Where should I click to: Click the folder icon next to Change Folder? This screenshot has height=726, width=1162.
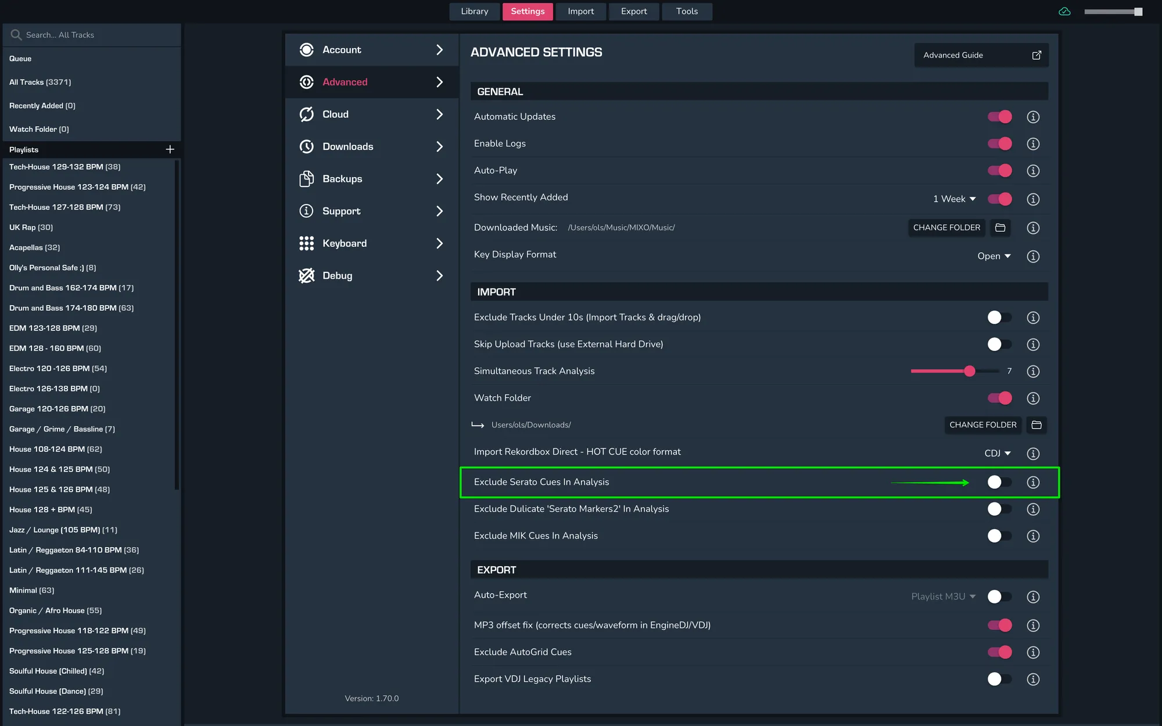(x=1000, y=228)
